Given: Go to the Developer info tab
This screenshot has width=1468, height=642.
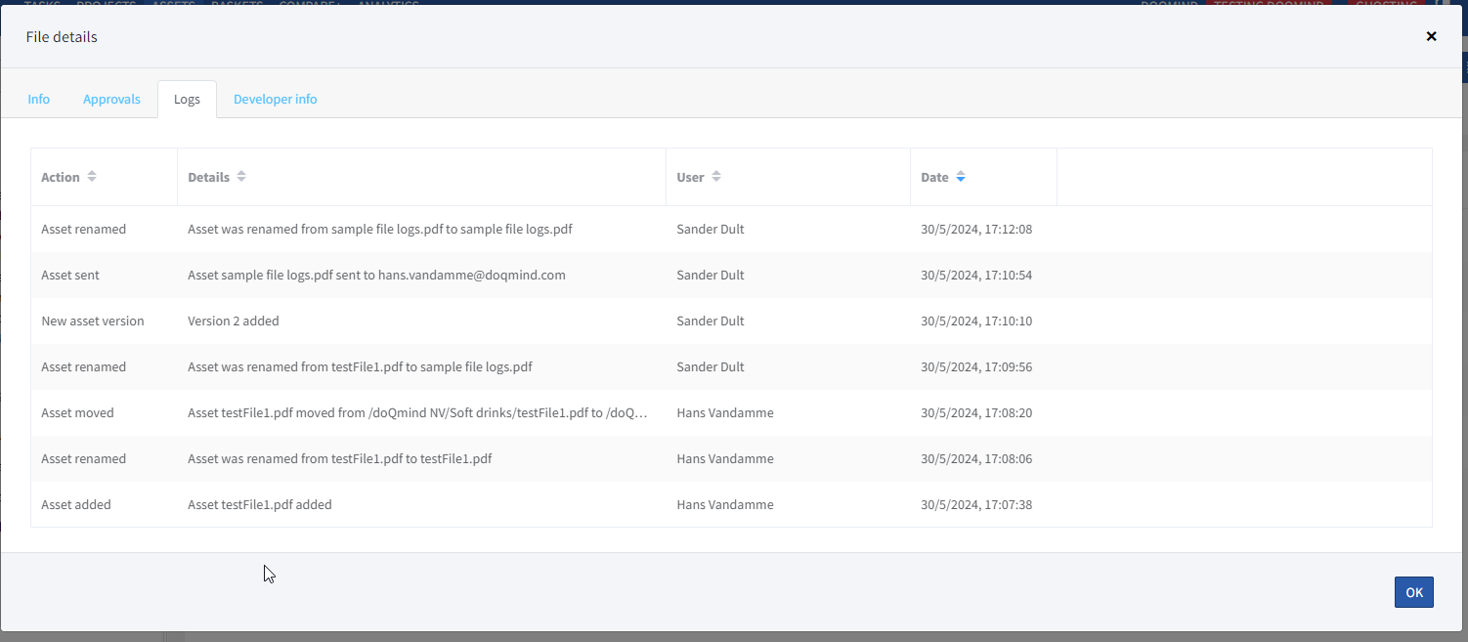Looking at the screenshot, I should coord(275,99).
